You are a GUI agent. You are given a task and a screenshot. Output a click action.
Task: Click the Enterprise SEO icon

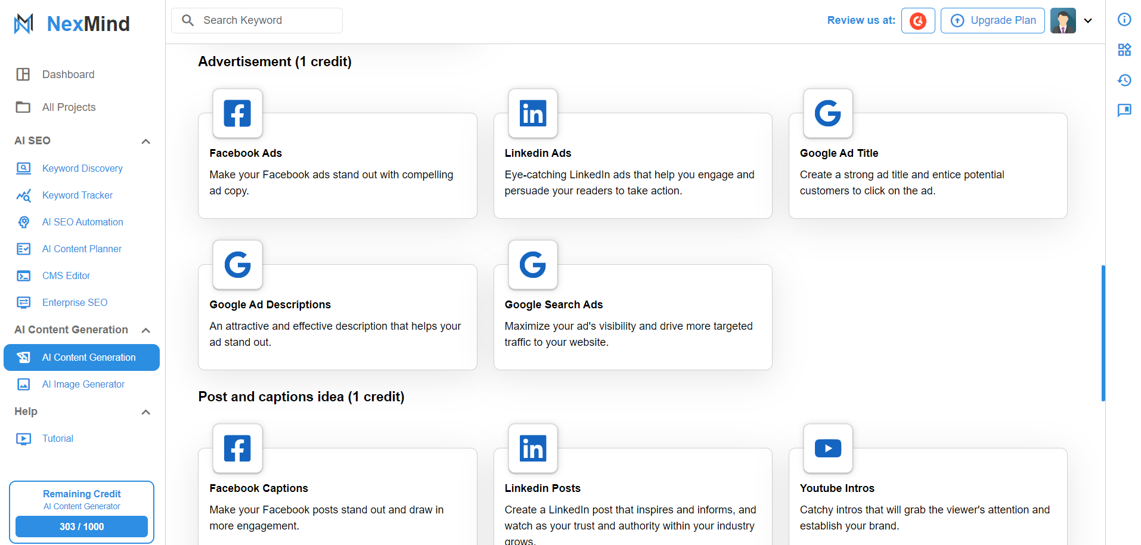click(23, 302)
